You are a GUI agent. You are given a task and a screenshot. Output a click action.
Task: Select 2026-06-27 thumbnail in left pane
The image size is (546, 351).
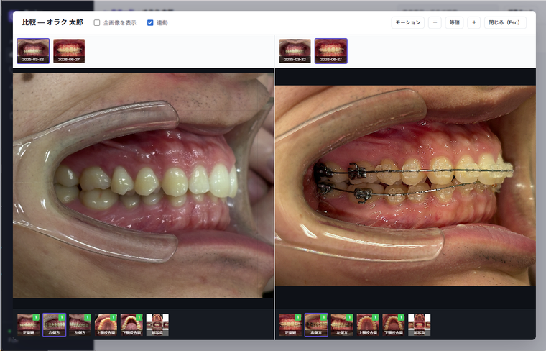pyautogui.click(x=69, y=51)
